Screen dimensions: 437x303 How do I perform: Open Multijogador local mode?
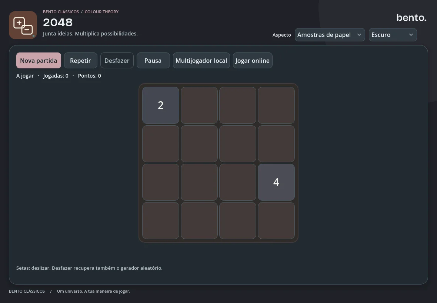(x=201, y=60)
